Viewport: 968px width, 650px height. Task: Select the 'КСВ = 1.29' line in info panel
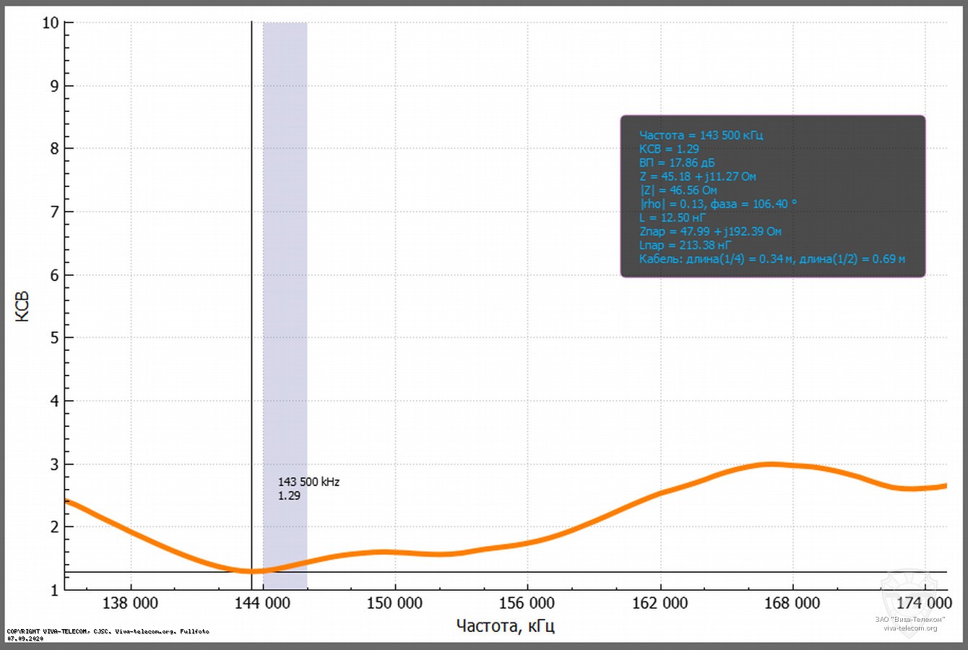tap(669, 149)
